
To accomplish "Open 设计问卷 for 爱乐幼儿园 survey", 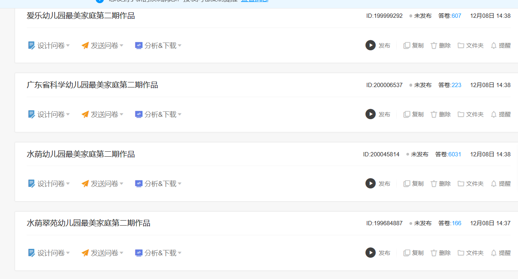I will (x=49, y=46).
